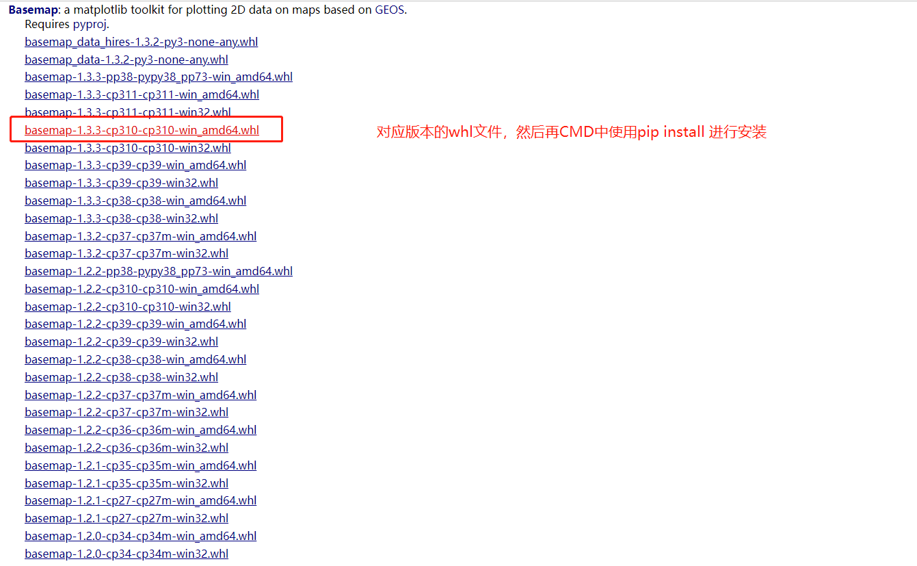Download basemap-1.3.3-cp310-cp310-win_amd64.whl
This screenshot has height=566, width=917.
coord(142,130)
